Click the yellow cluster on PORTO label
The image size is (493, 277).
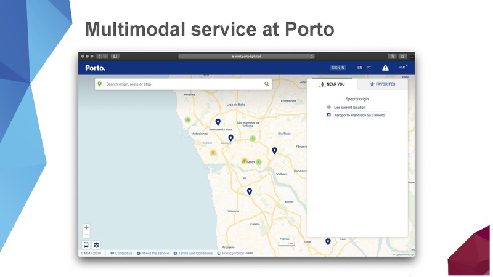pyautogui.click(x=245, y=161)
